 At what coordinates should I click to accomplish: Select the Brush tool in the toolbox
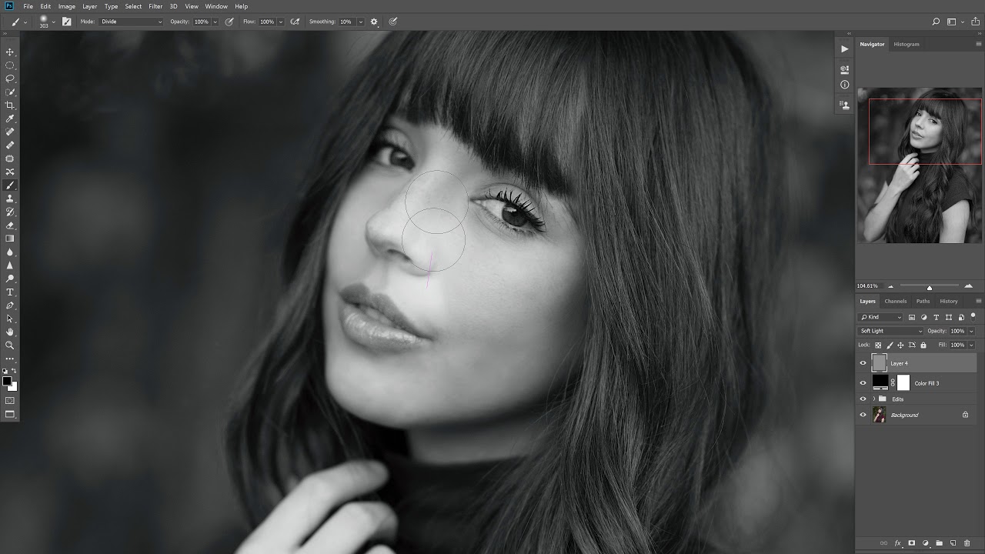point(10,185)
